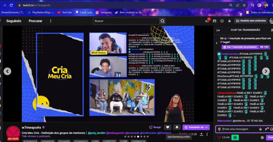
Task: Click the next arrow on the stream carousel
Action: pyautogui.click(x=266, y=71)
